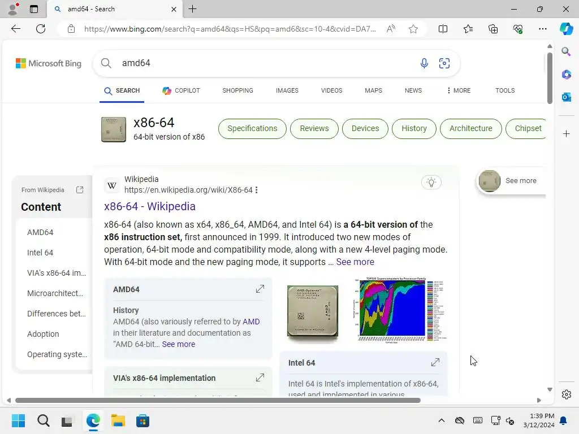Click the AMD hyperlink in History text
This screenshot has height=434, width=579.
251,322
